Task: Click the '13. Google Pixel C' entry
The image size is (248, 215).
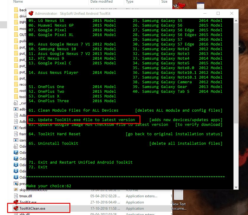Action: pos(50,63)
